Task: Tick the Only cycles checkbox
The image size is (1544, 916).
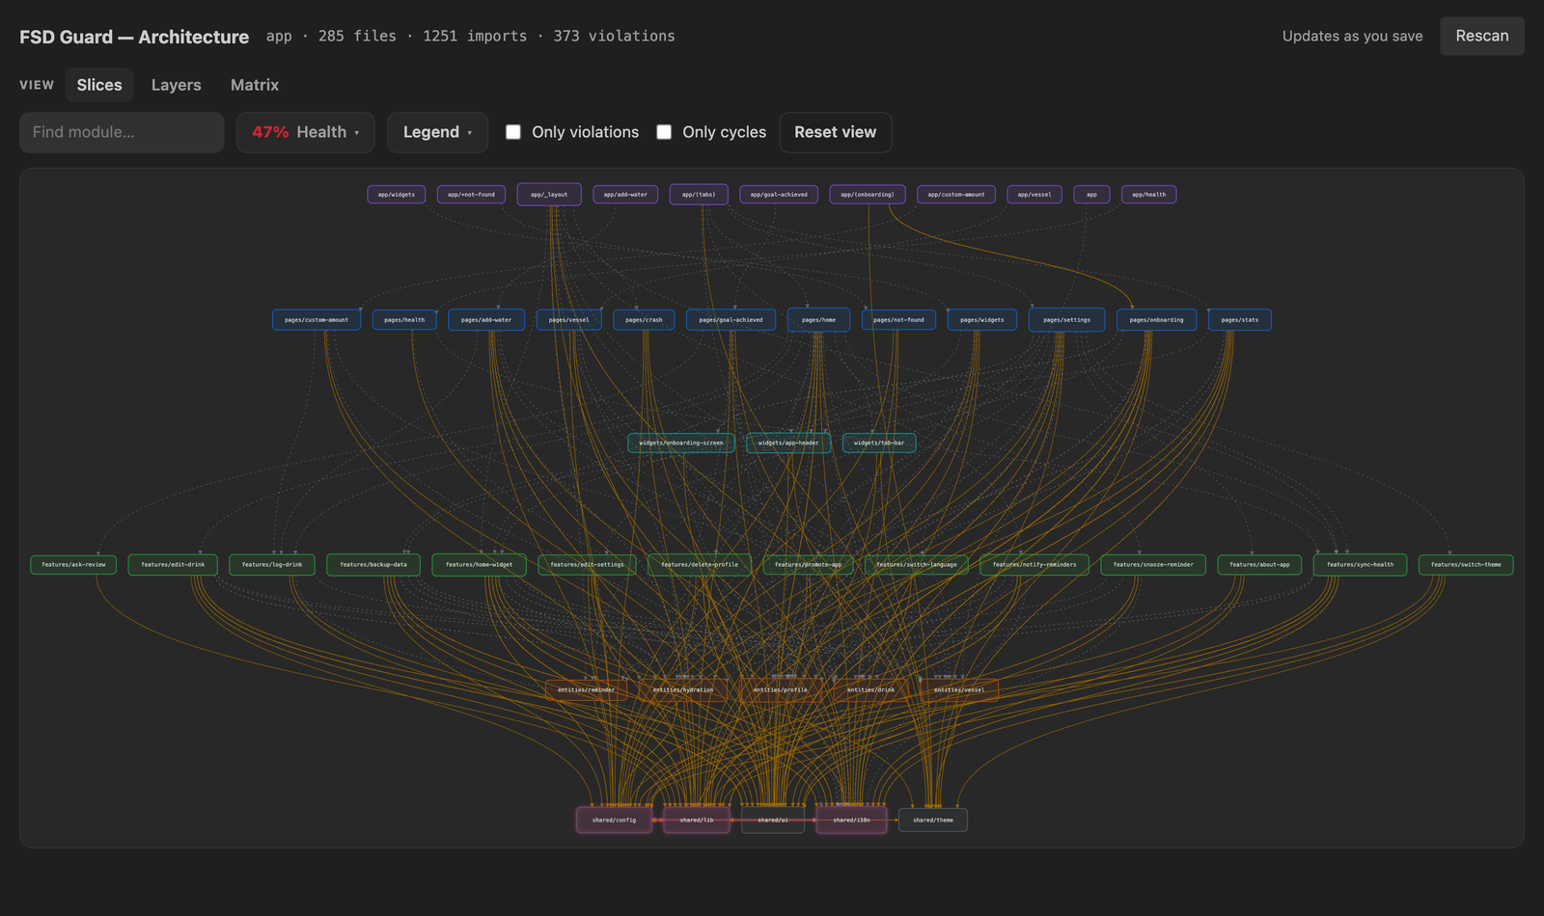Action: pyautogui.click(x=664, y=132)
